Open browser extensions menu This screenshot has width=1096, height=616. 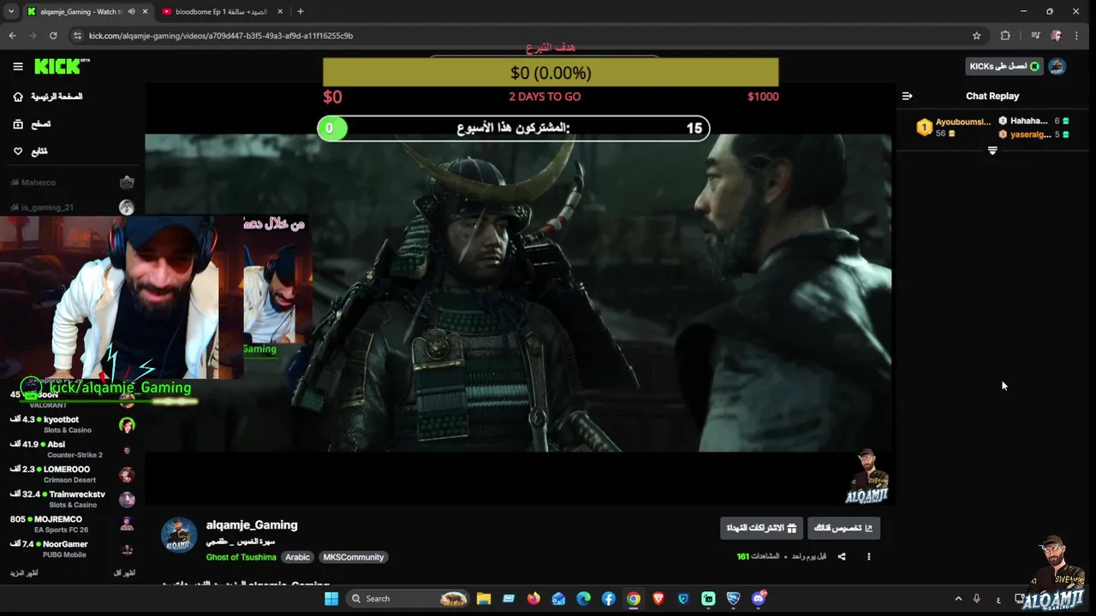click(1005, 36)
